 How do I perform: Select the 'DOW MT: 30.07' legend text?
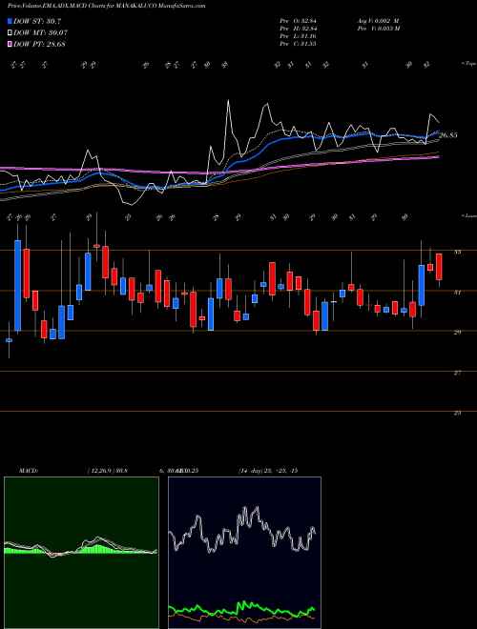point(40,33)
